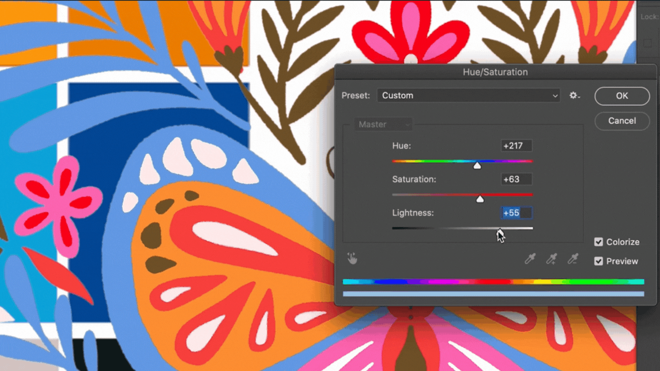Screen dimensions: 660x371
Task: Cancel the Hue/Saturation dialog
Action: pyautogui.click(x=622, y=121)
